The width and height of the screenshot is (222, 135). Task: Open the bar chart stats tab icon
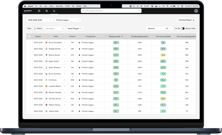tap(54, 11)
